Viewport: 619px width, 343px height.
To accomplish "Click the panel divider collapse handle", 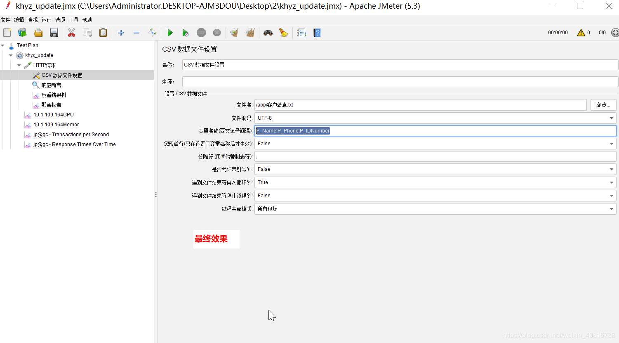I will click(x=156, y=194).
